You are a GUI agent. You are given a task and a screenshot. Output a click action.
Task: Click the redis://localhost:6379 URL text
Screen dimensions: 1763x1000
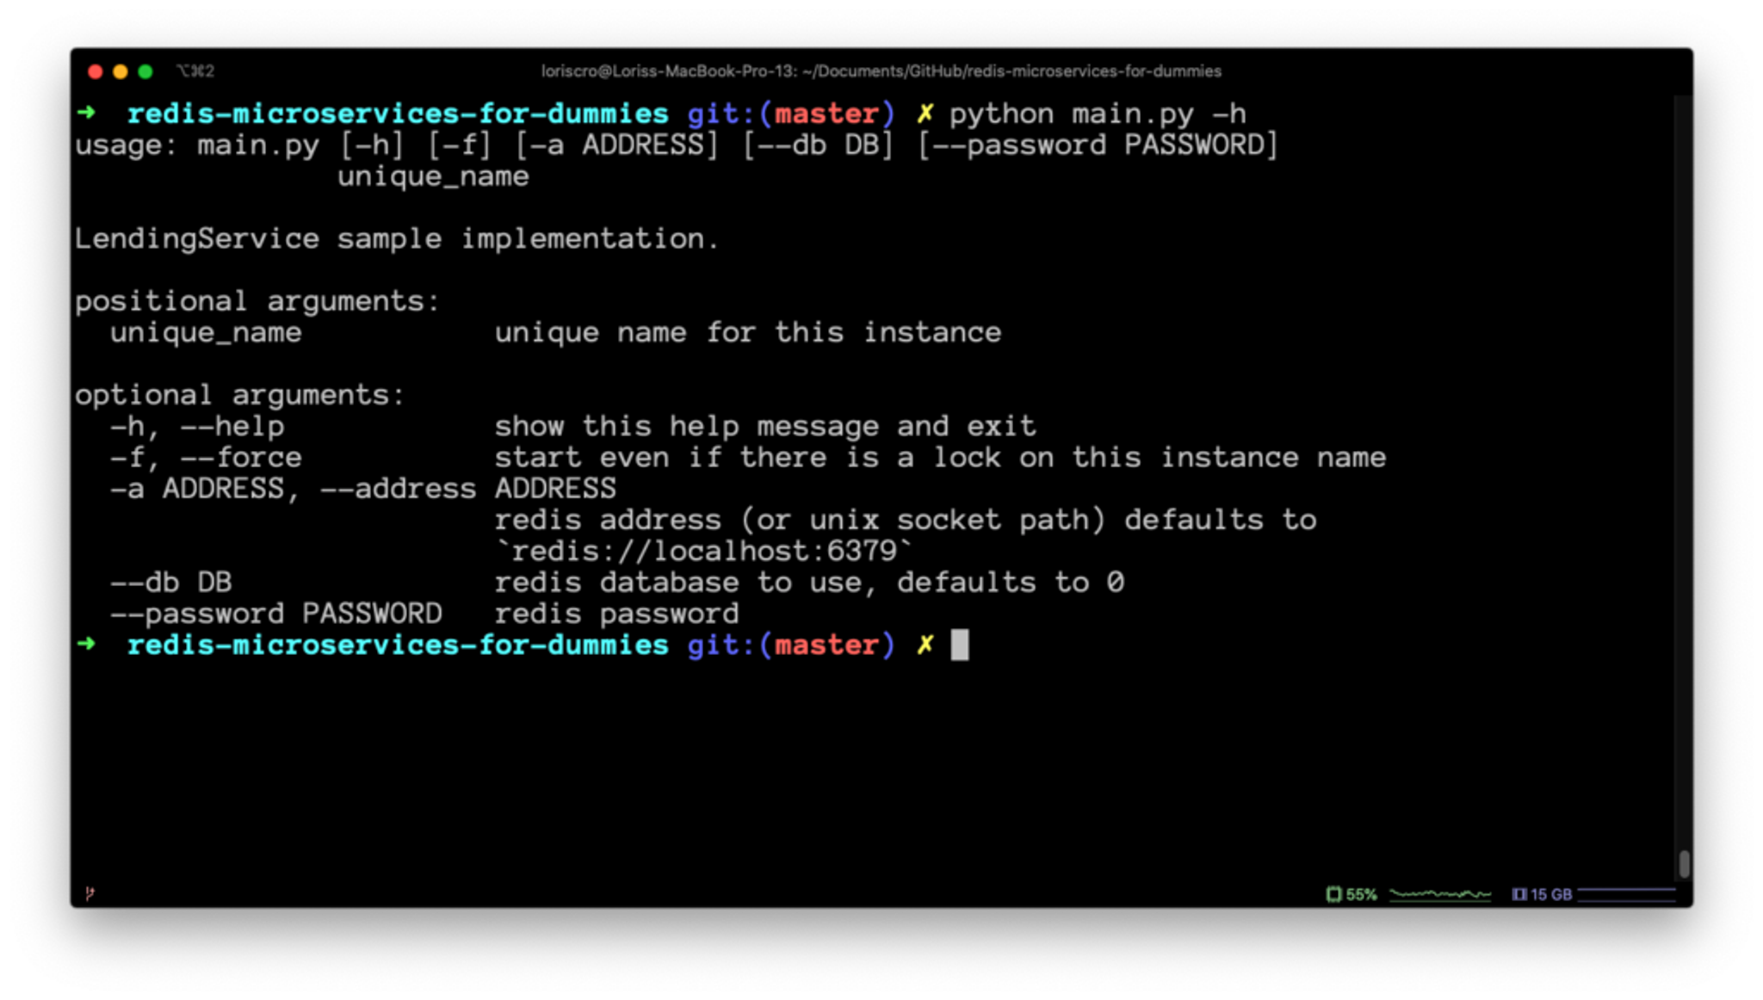(x=703, y=551)
